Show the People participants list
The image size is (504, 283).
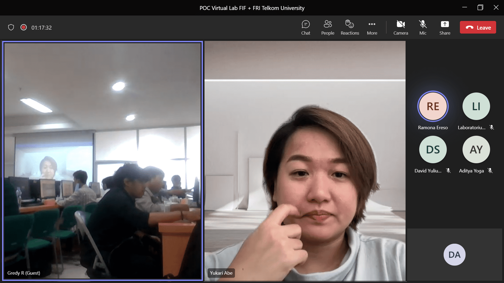(x=328, y=28)
